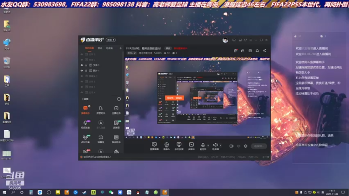Toggle the lock on source 文本 1

[86, 65]
